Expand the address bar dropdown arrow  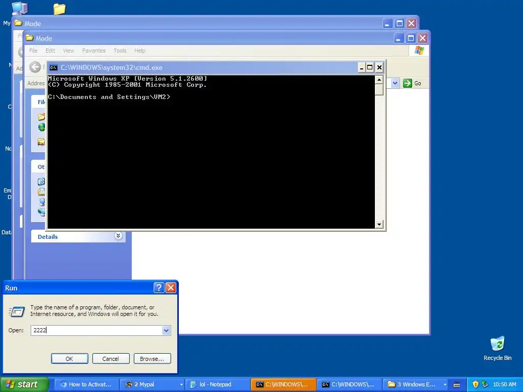[x=395, y=83]
